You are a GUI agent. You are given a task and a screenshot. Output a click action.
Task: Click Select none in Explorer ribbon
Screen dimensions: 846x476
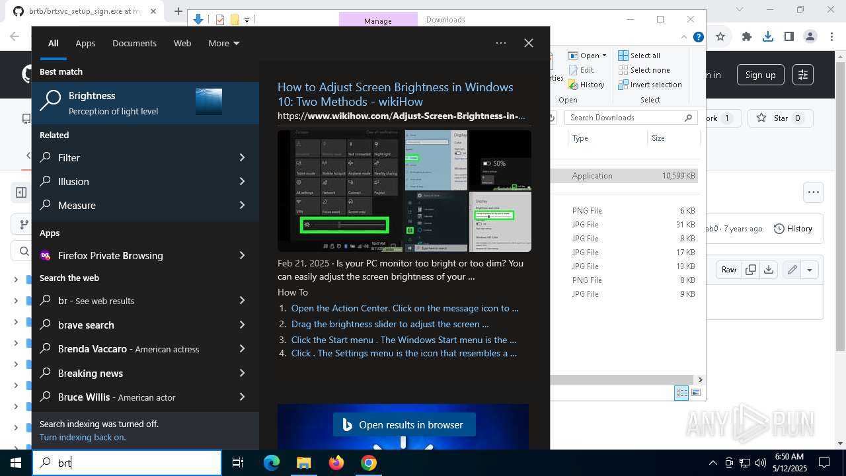(644, 70)
